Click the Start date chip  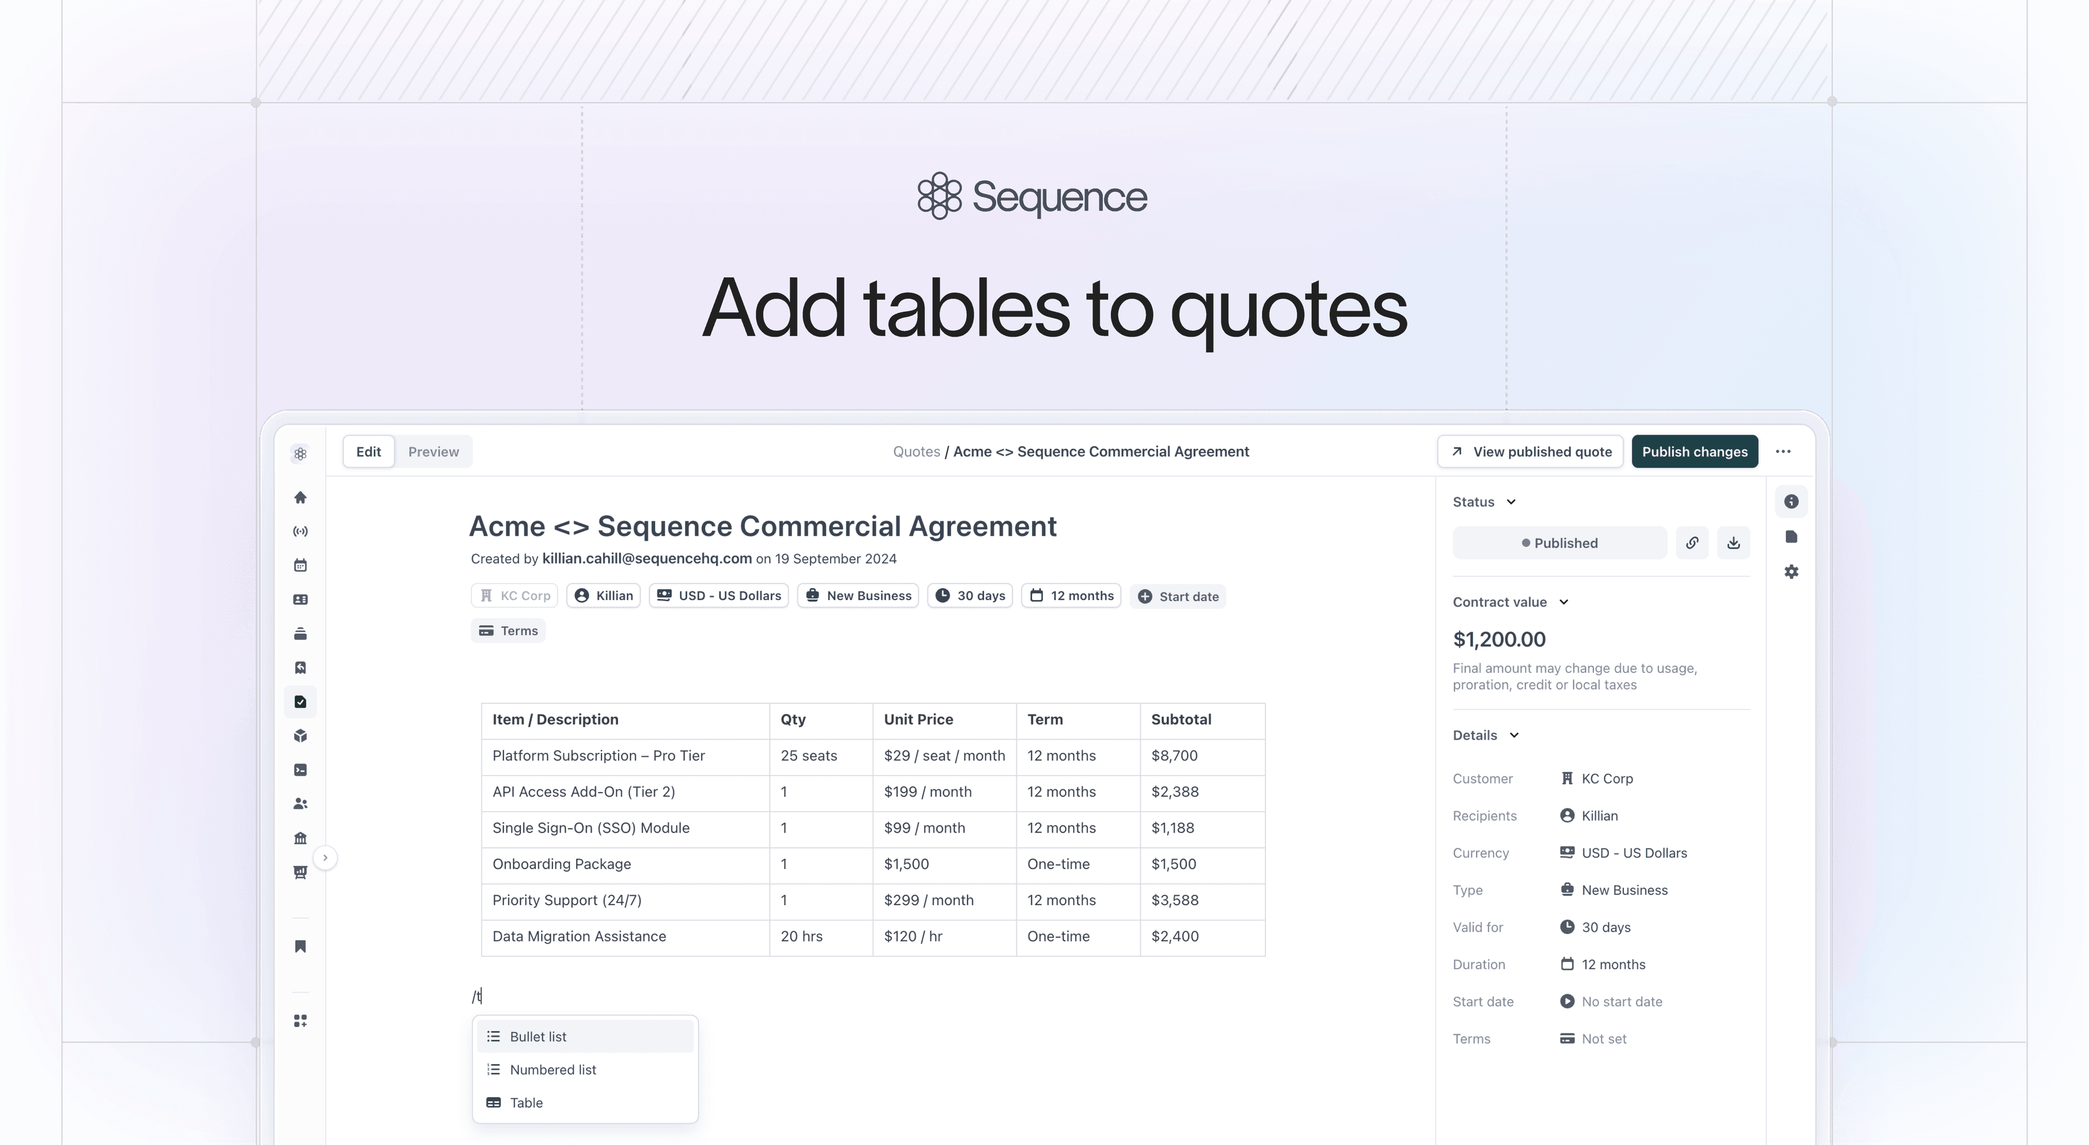[1177, 596]
